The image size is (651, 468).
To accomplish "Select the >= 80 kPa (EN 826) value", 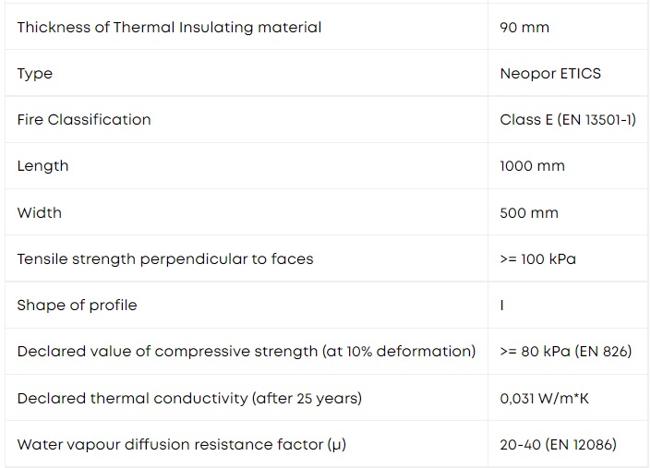I will click(565, 352).
